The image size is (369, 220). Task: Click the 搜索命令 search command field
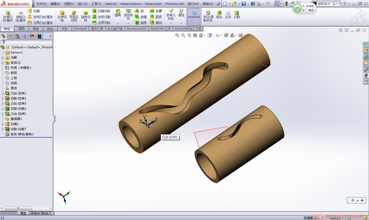tap(326, 4)
